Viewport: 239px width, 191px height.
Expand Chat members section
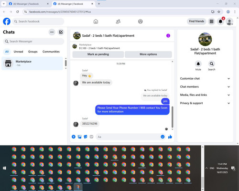tap(205, 87)
